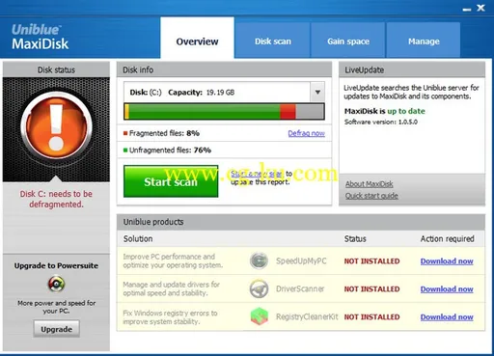This screenshot has height=356, width=494.
Task: Click the Upgrade button
Action: tap(56, 329)
